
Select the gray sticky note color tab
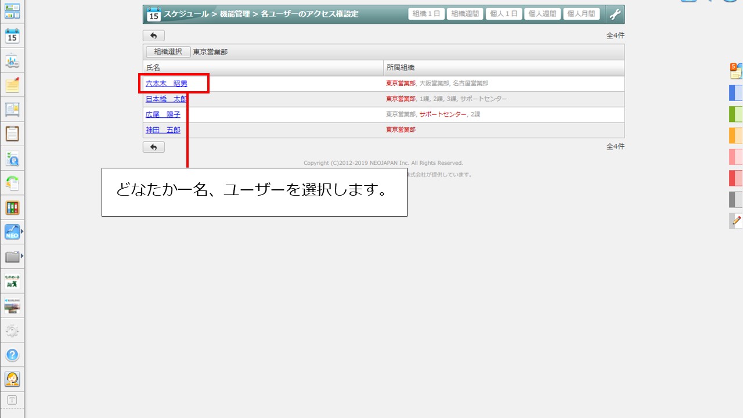(x=736, y=200)
